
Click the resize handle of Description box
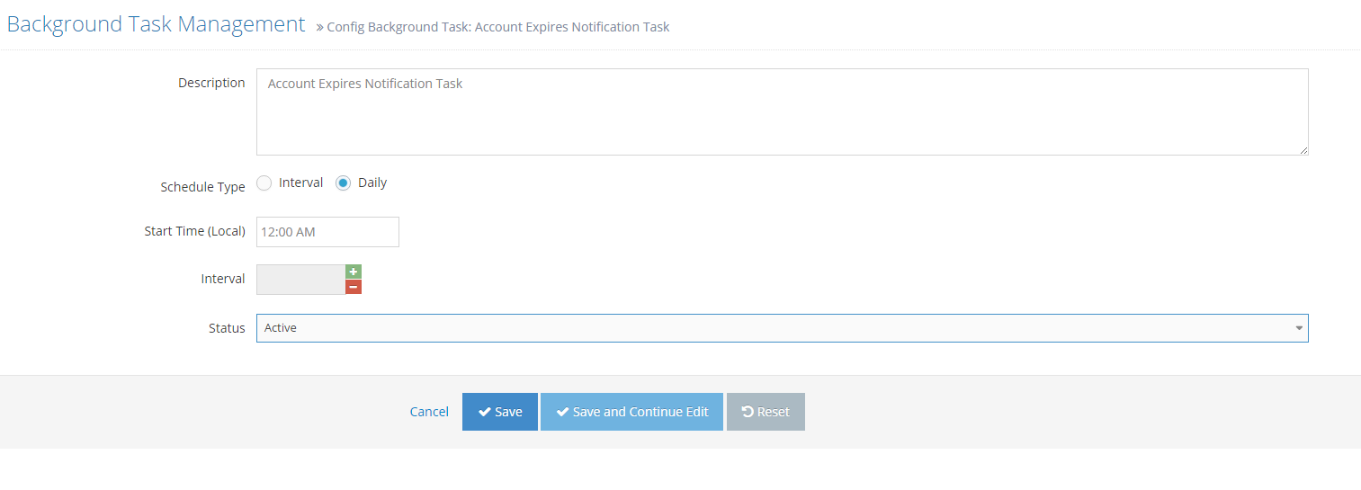click(x=1303, y=149)
